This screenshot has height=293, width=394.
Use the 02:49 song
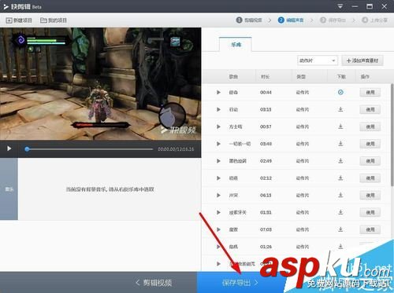pos(370,161)
